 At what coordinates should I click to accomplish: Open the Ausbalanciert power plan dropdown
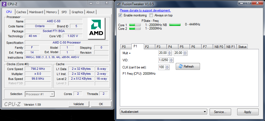[x=163, y=112]
